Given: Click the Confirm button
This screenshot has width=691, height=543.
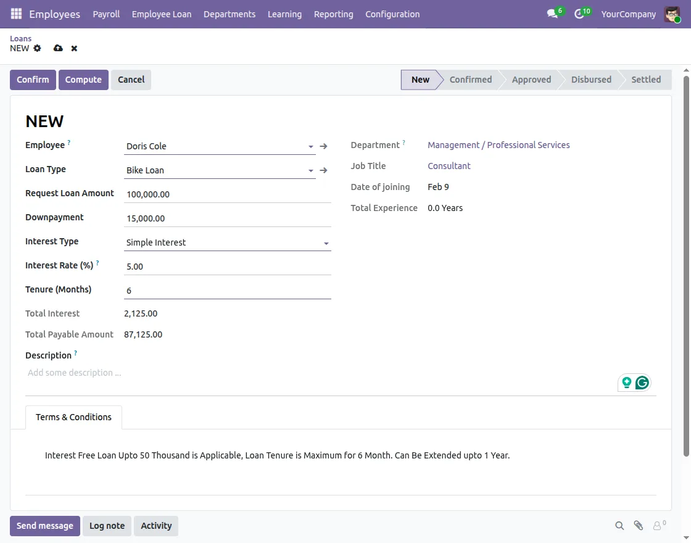Looking at the screenshot, I should click(x=33, y=79).
